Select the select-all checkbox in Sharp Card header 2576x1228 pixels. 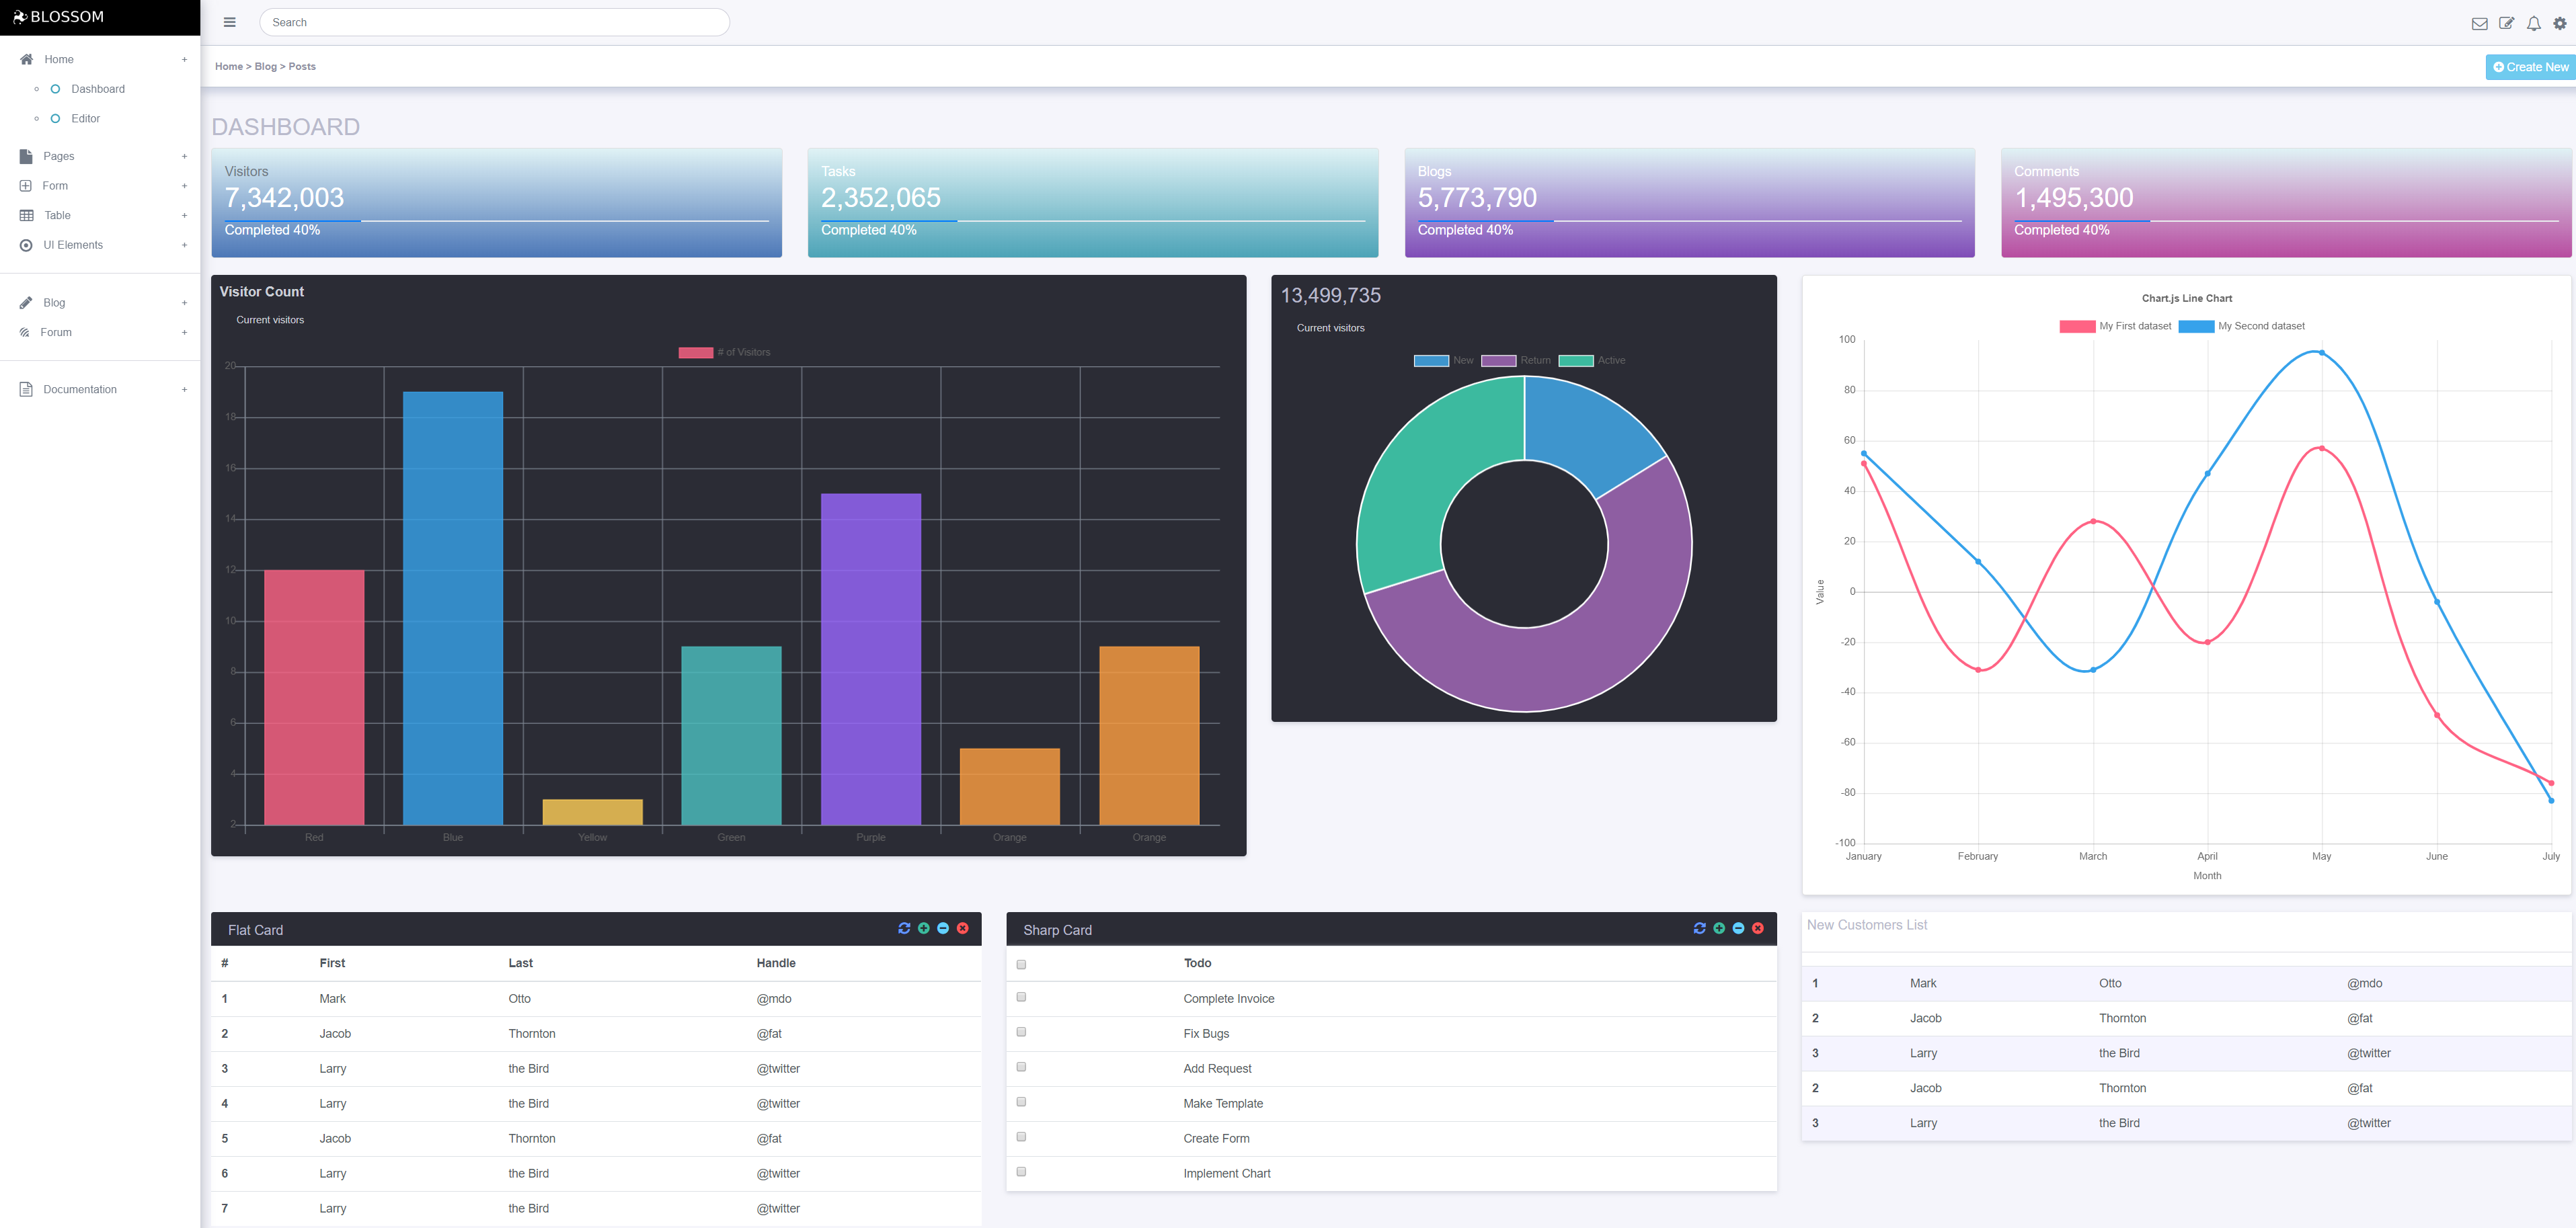[x=1021, y=963]
